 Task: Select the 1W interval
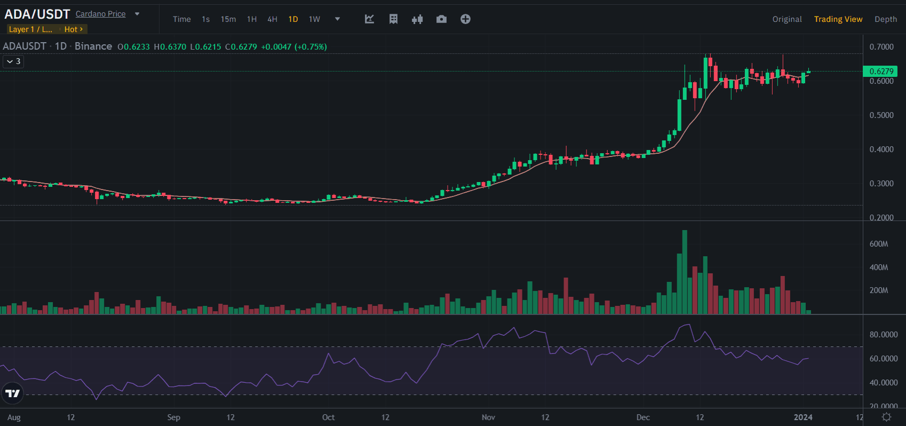click(314, 19)
